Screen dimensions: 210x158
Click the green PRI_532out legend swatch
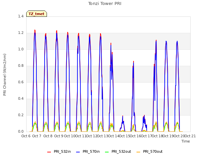click(x=107, y=152)
